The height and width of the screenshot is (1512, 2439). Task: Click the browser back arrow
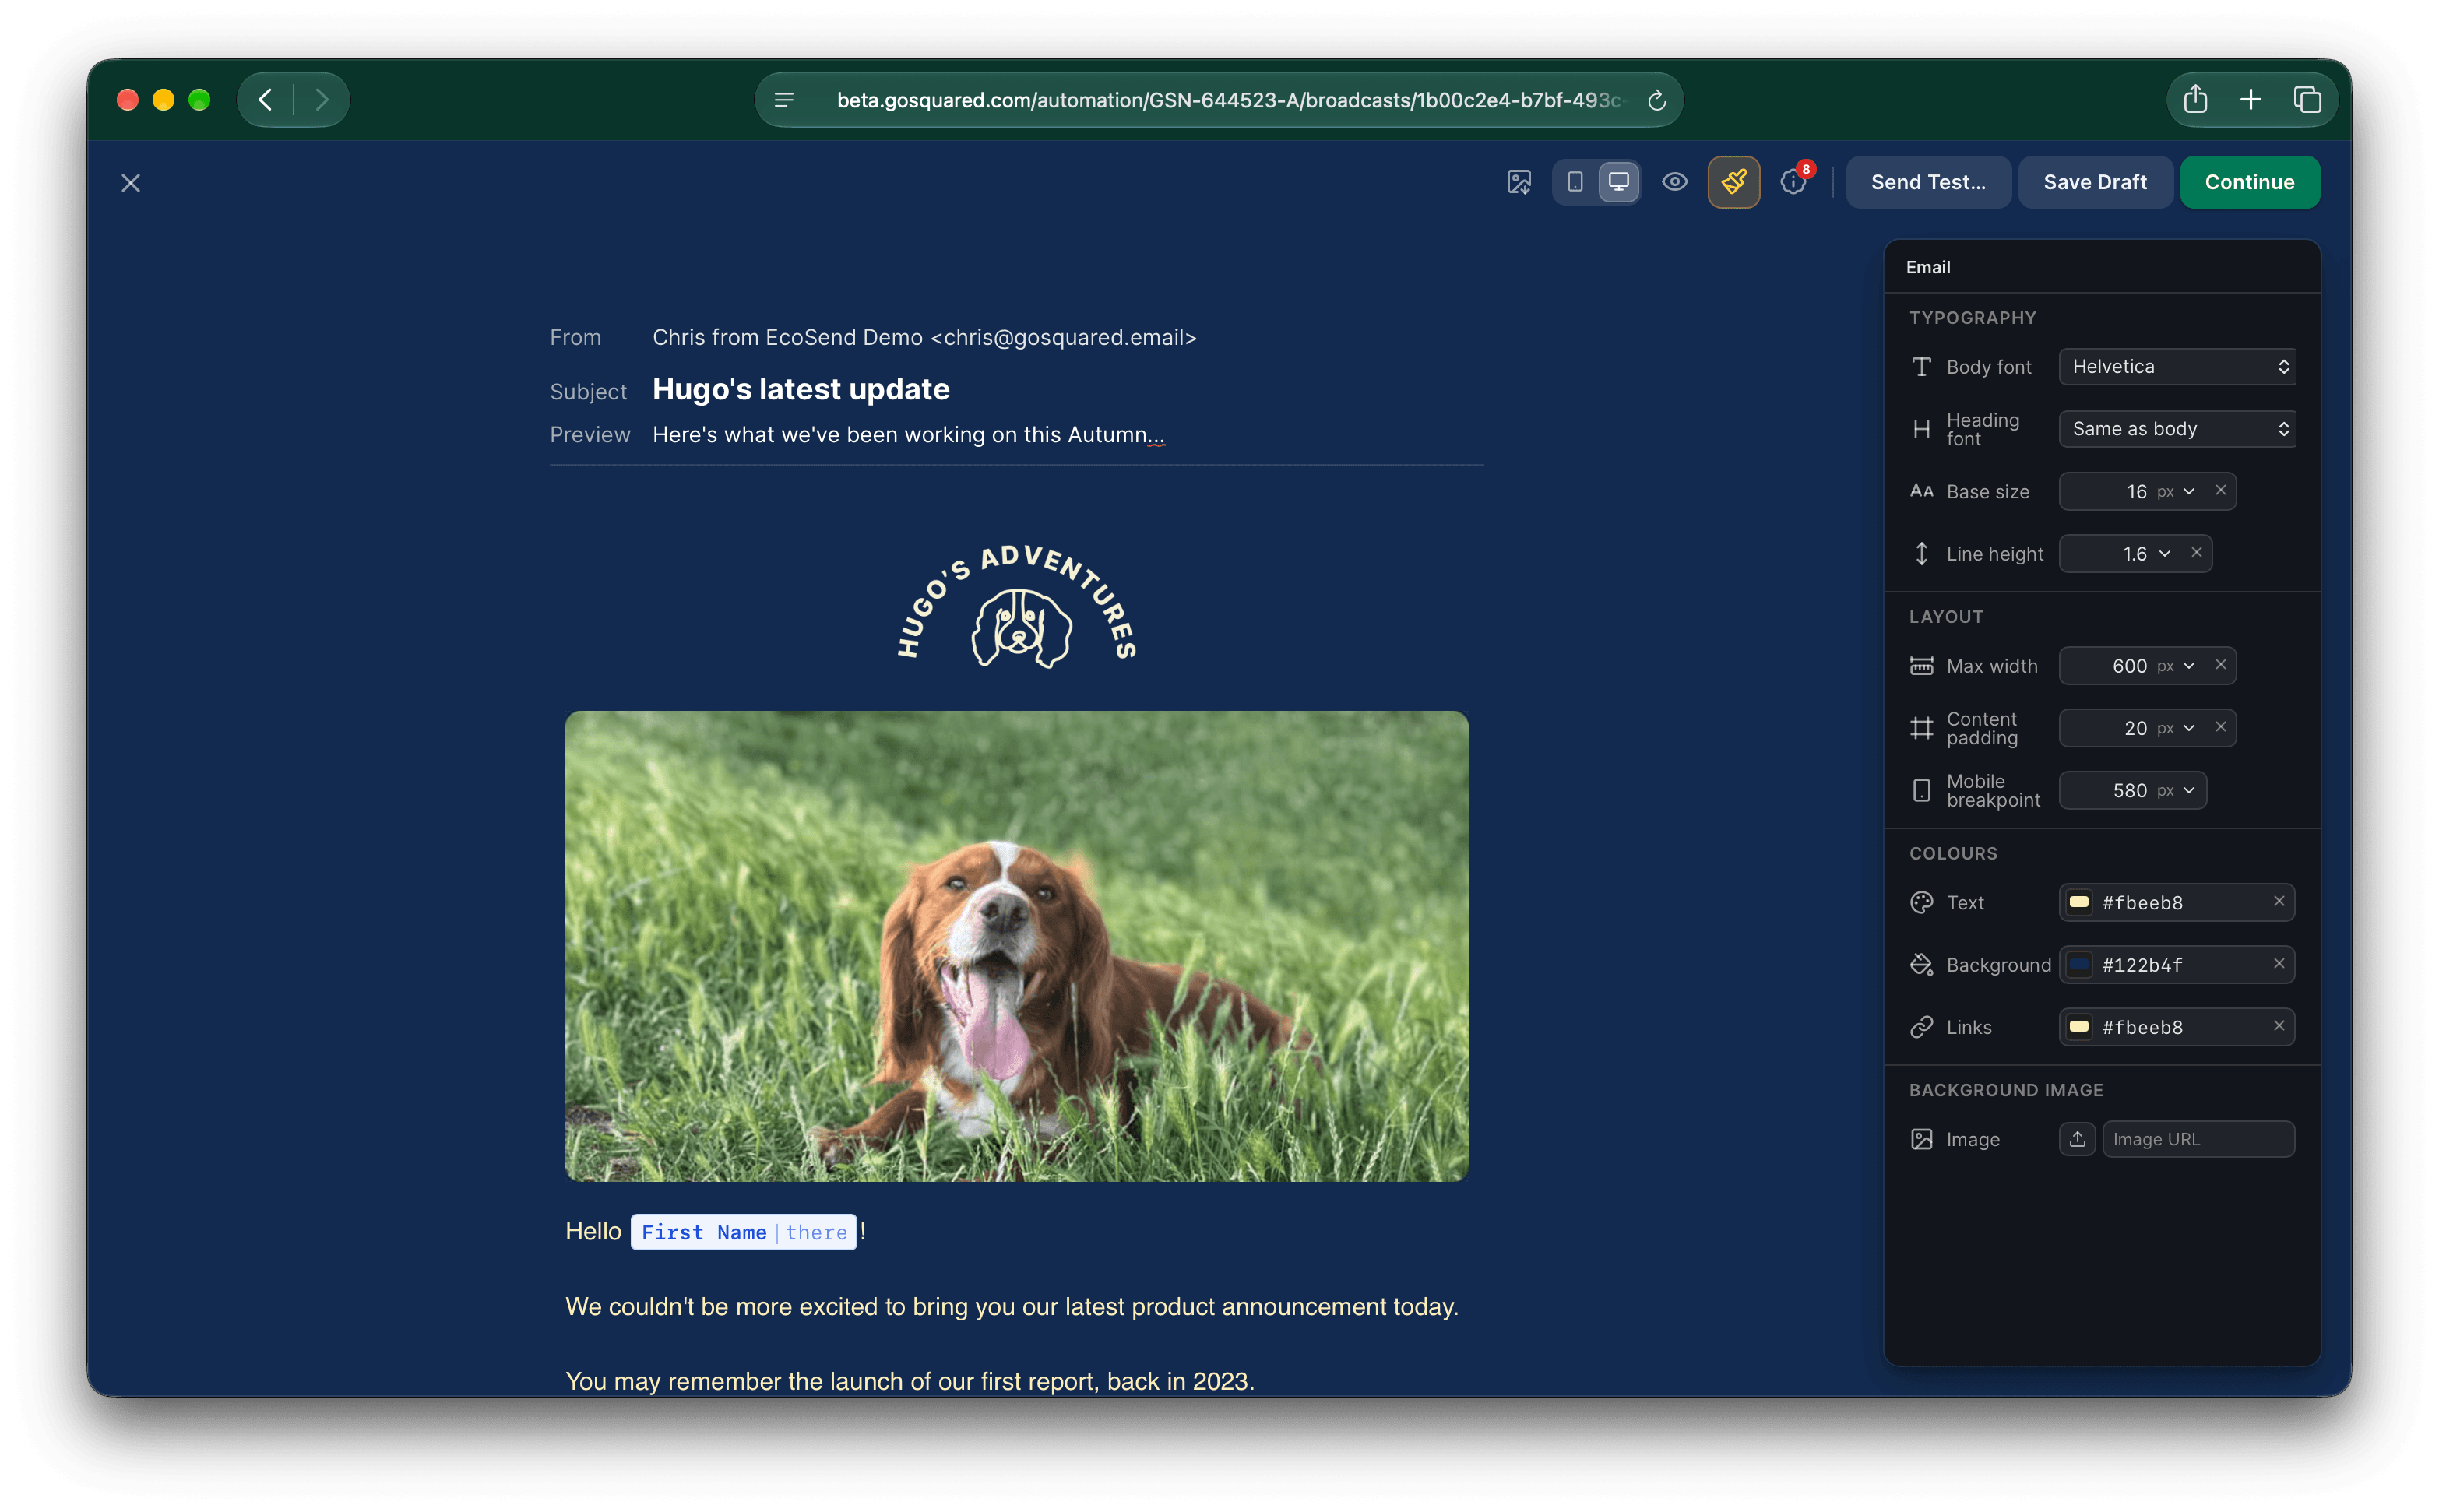pos(265,99)
